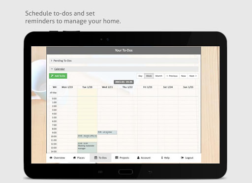The height and width of the screenshot is (183, 252).
Task: Expand the Pending To-Dos section
Action: point(124,61)
